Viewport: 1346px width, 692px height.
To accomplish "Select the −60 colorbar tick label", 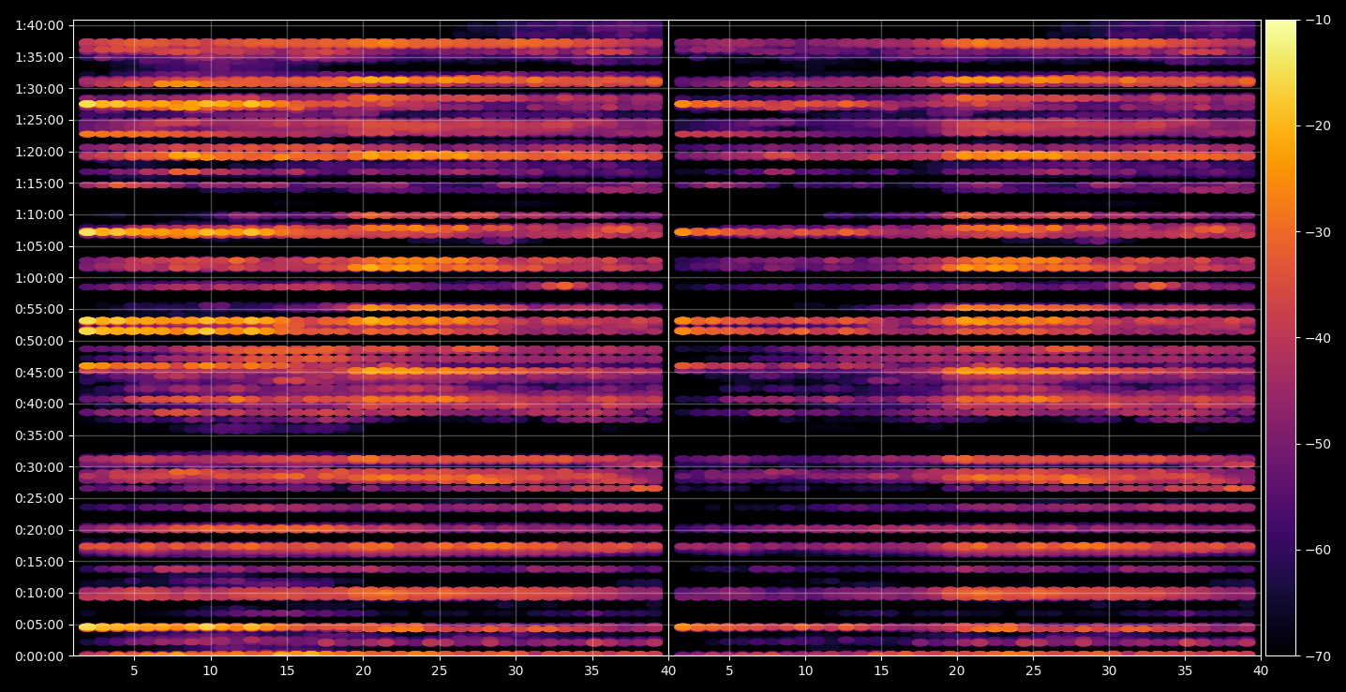I will coord(1318,550).
